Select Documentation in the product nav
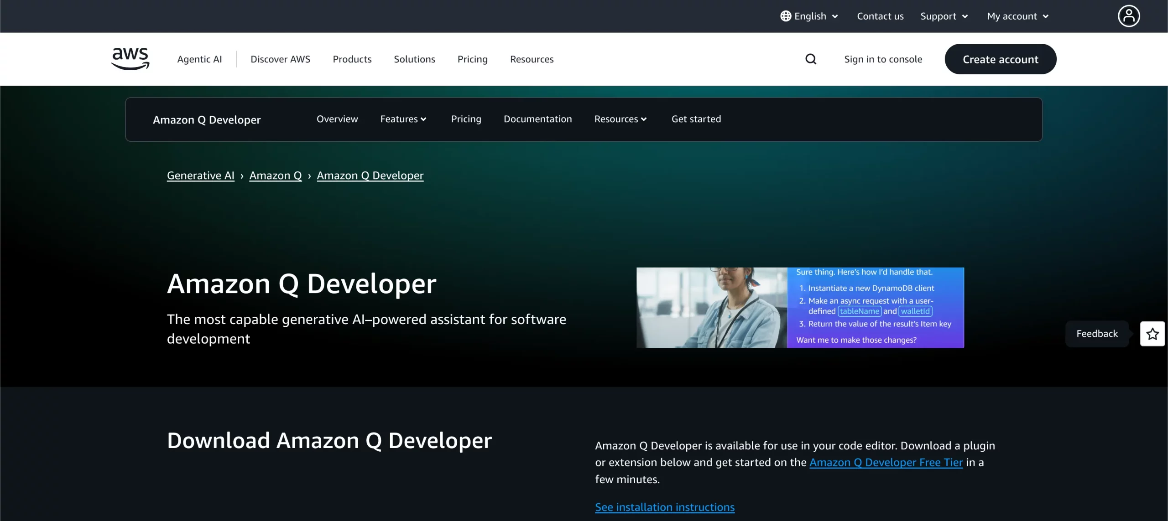This screenshot has width=1168, height=521. click(x=537, y=119)
